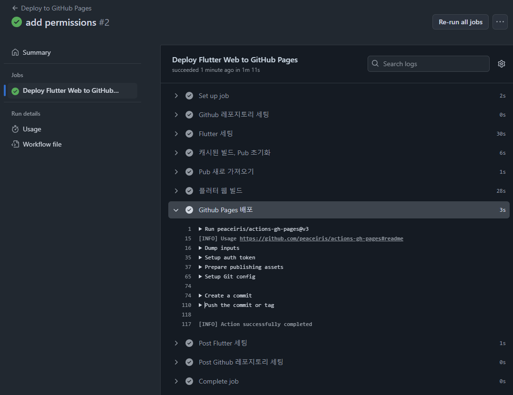Click the Pub 새로 가져오기 status checkmark
The width and height of the screenshot is (513, 395).
point(189,172)
